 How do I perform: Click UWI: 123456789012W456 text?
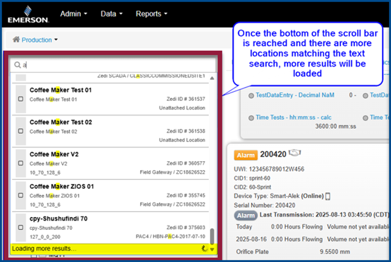[269, 169]
